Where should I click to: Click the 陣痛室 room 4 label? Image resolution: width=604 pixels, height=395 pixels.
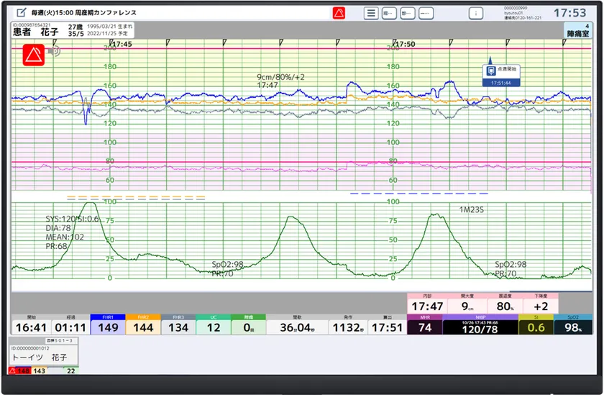point(578,30)
